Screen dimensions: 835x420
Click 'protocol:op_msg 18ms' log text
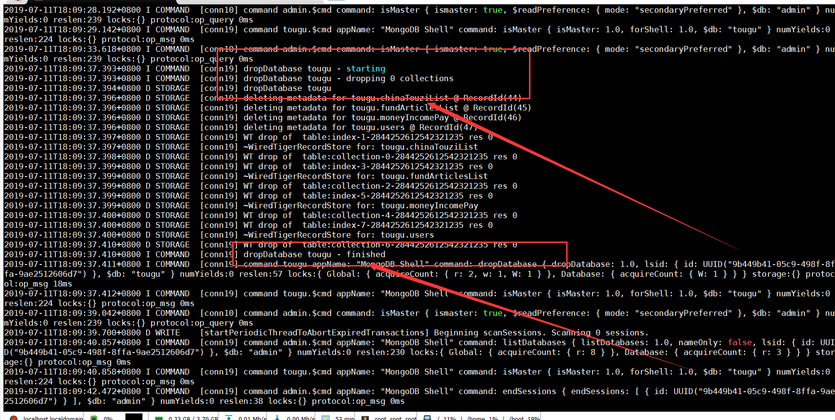click(x=38, y=279)
